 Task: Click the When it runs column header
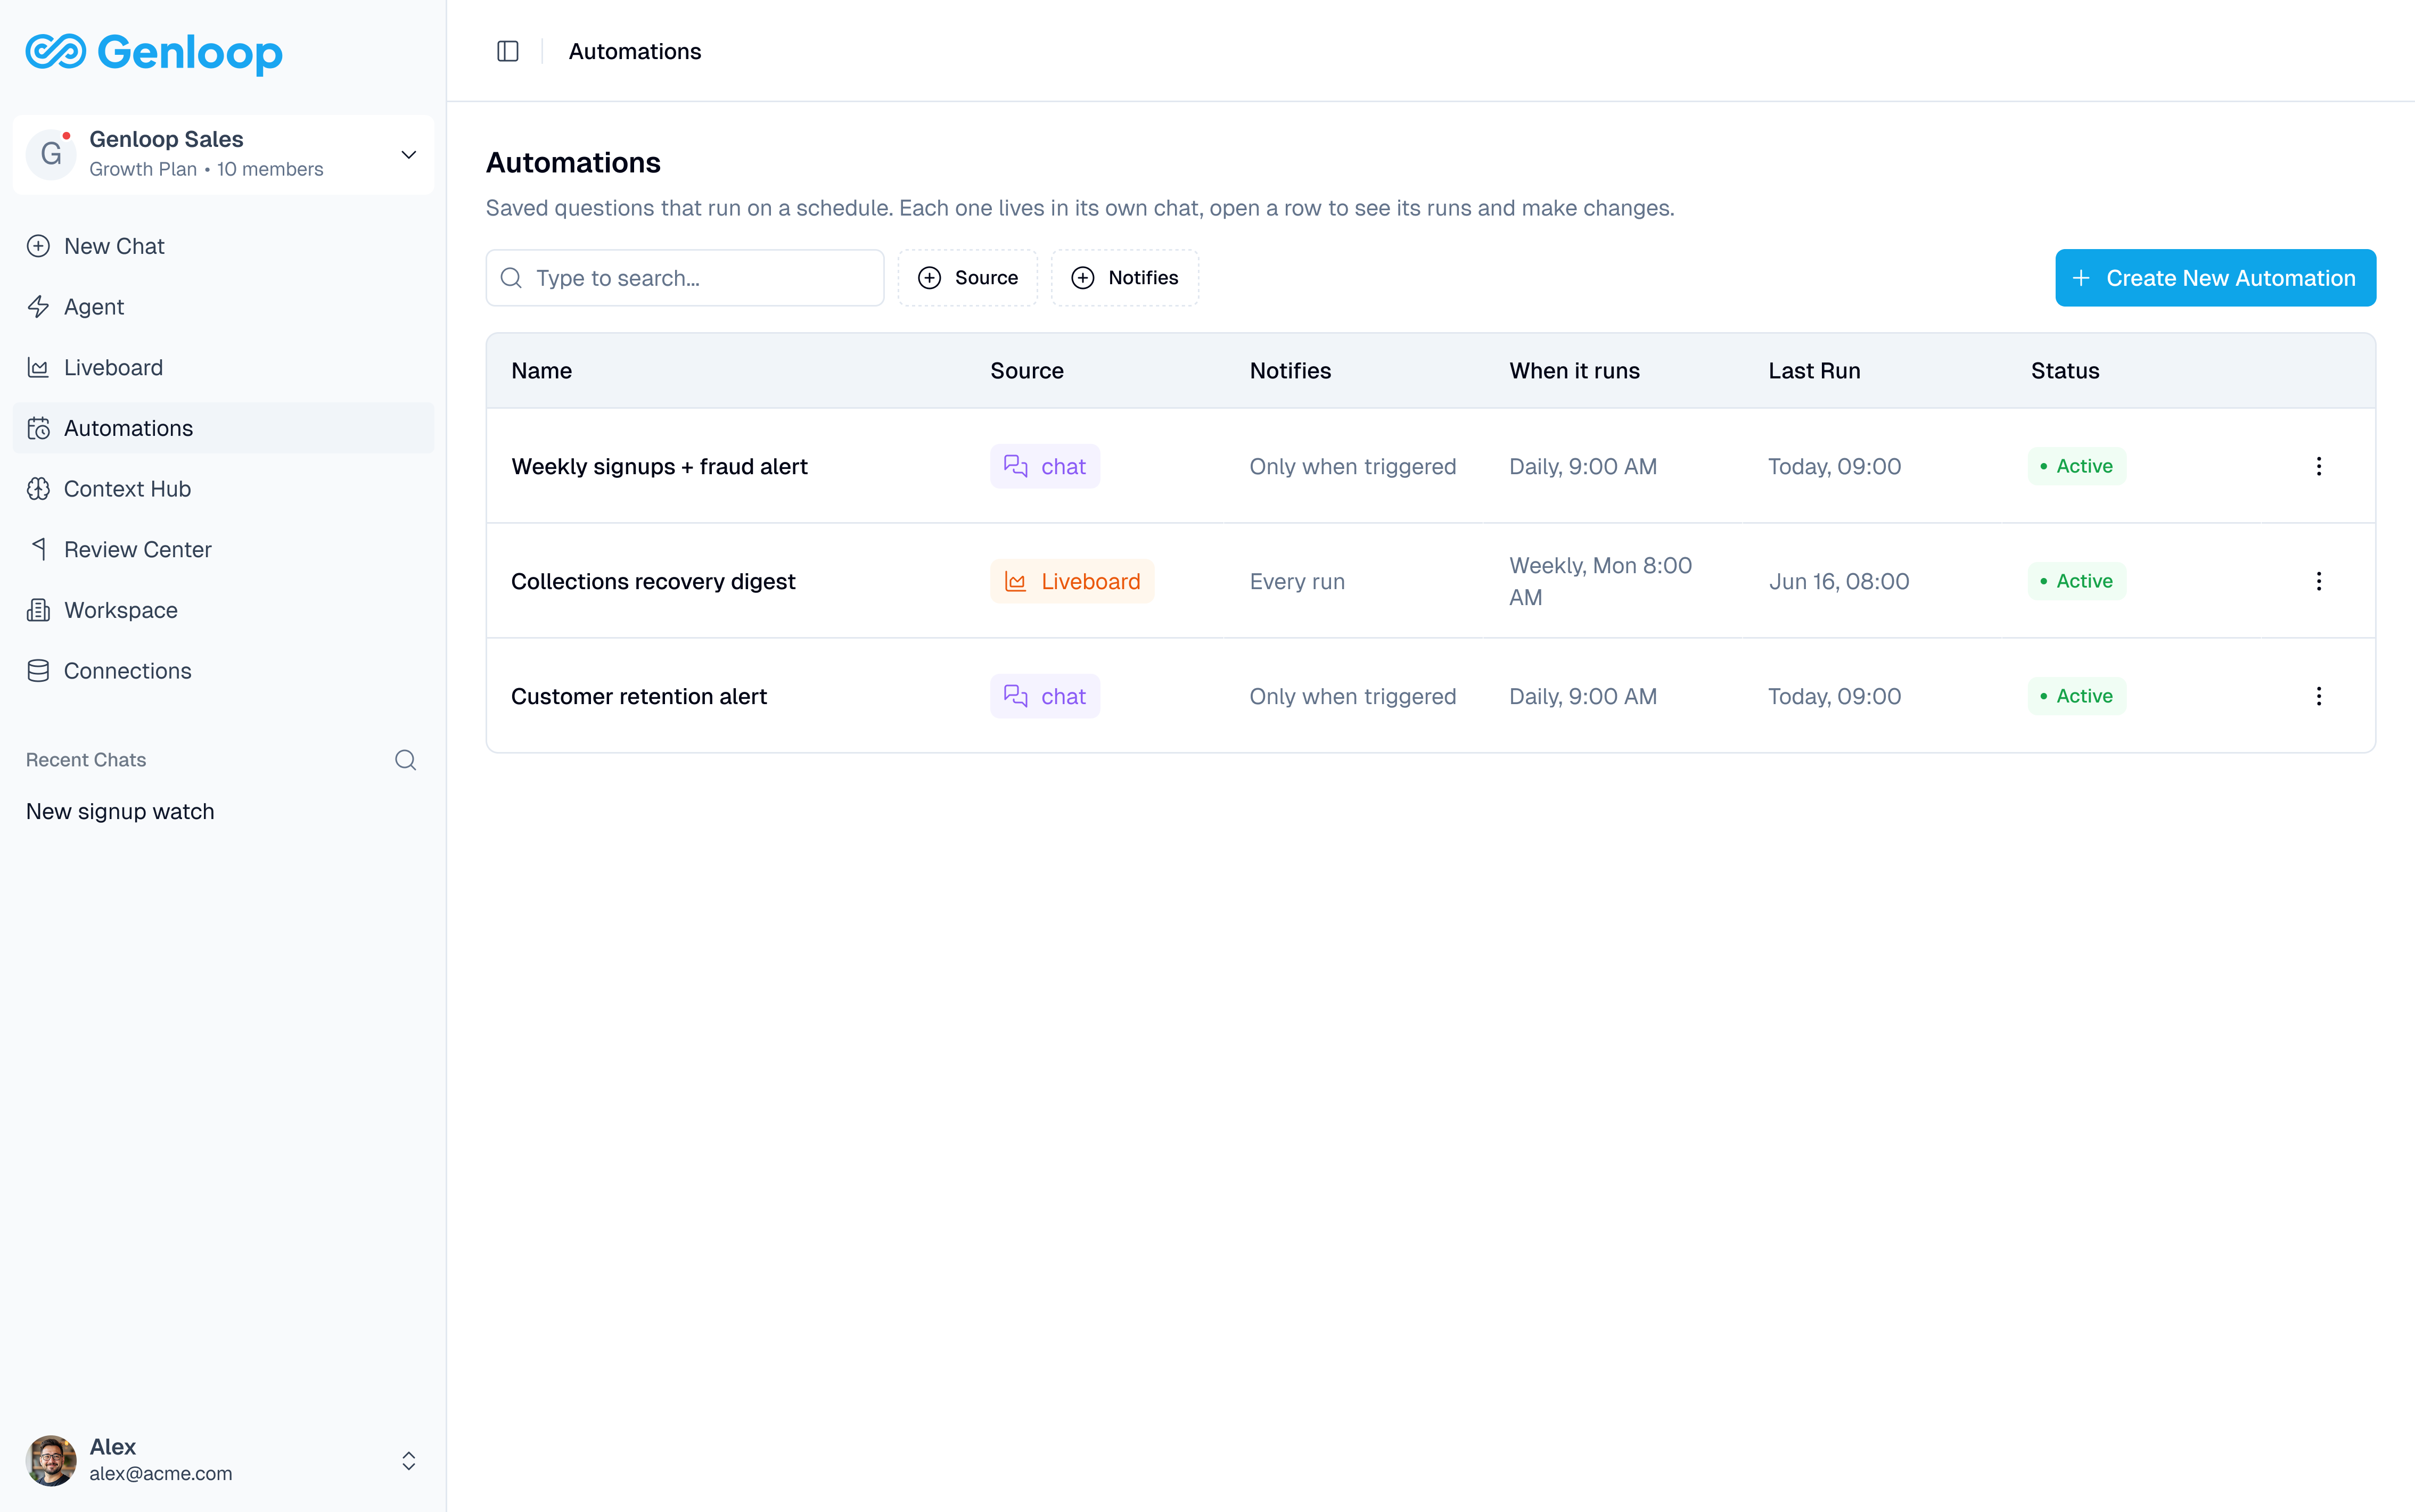(1574, 371)
